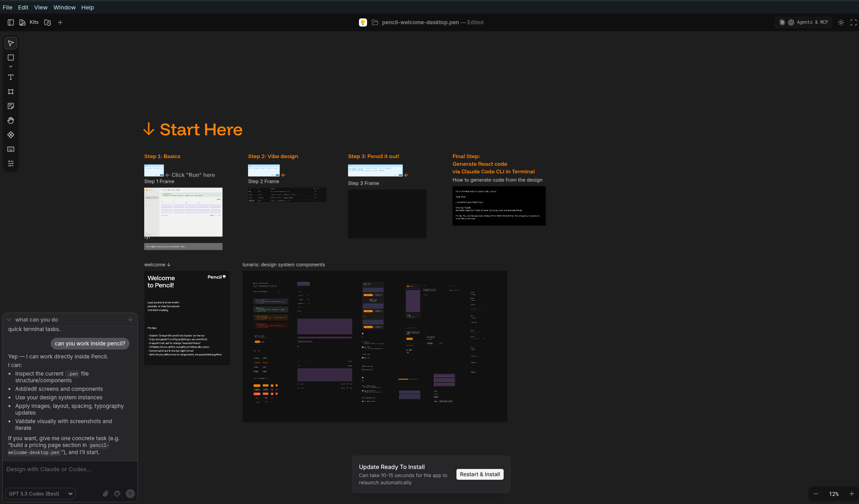Open the GPT 5.3 Codex model dropdown
Screen dimensions: 859x504
40,494
